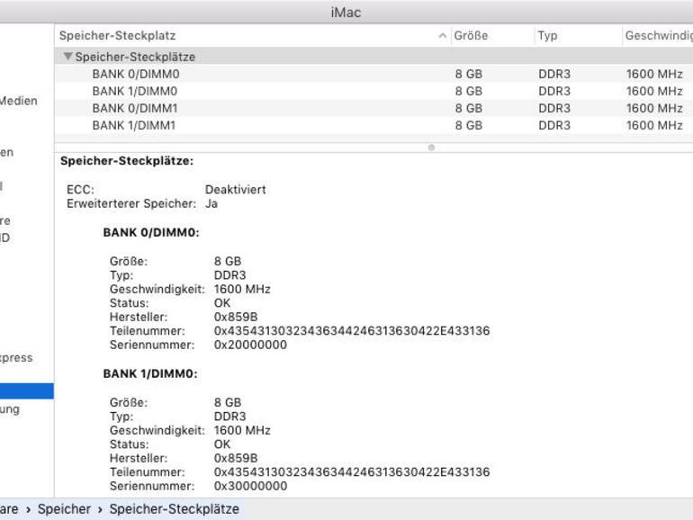The width and height of the screenshot is (693, 520).
Task: Click Seriennummer value 0x30000000
Action: [x=250, y=486]
